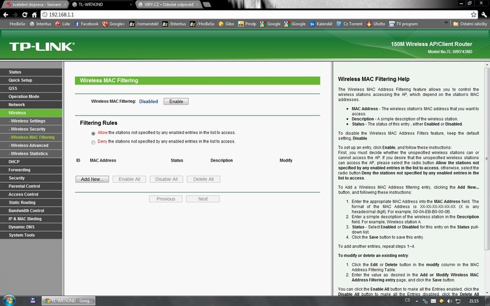The image size is (490, 306).
Task: Open the TV program bookmark
Action: click(403, 24)
